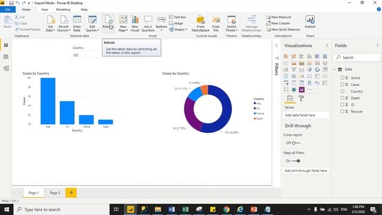
Task: Open Recent Sources dropdown
Action: (x=64, y=24)
